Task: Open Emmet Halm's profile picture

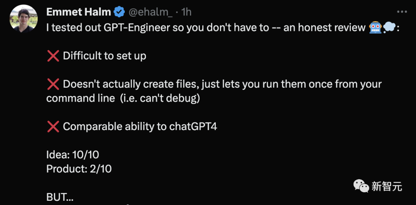Action: pos(23,19)
